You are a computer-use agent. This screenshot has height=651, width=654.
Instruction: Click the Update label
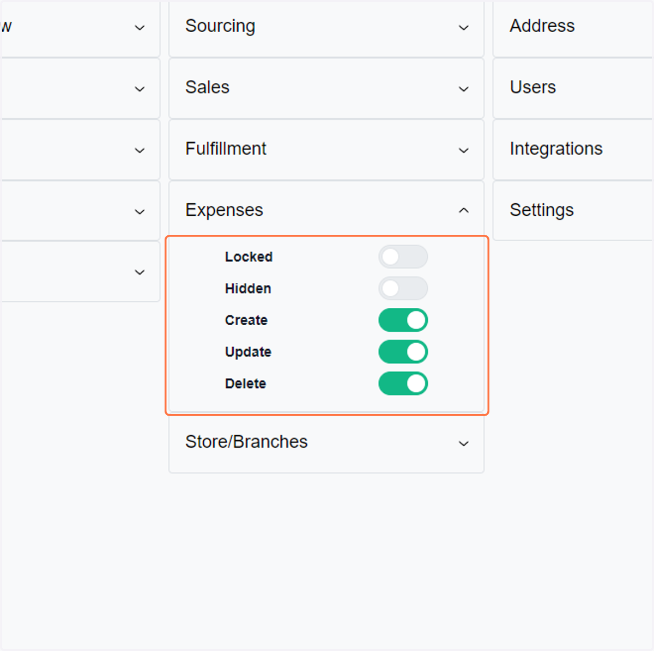[248, 352]
